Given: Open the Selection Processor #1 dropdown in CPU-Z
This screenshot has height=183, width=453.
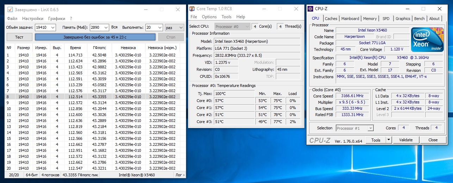Looking at the screenshot, I should pyautogui.click(x=354, y=128).
